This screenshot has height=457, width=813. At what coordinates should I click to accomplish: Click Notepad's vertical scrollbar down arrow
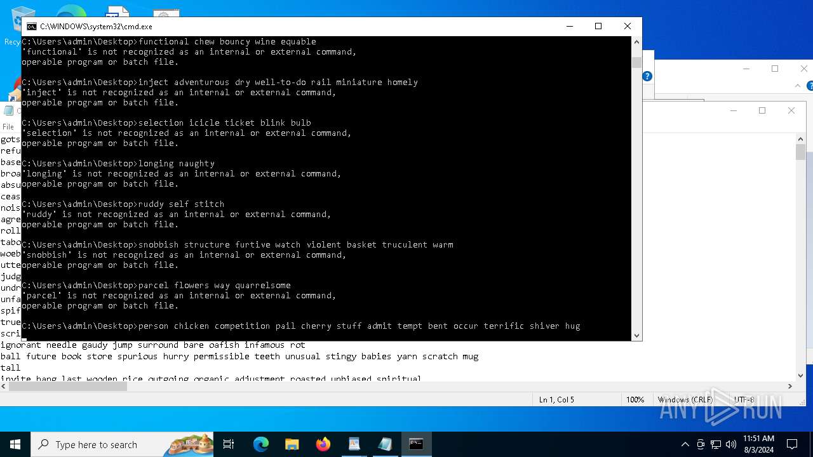click(800, 376)
